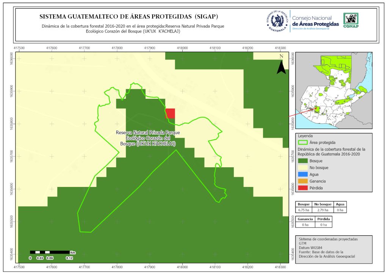Click the green Área protegida legend symbol
Image resolution: width=388 pixels, height=274 pixels.
[x=304, y=143]
